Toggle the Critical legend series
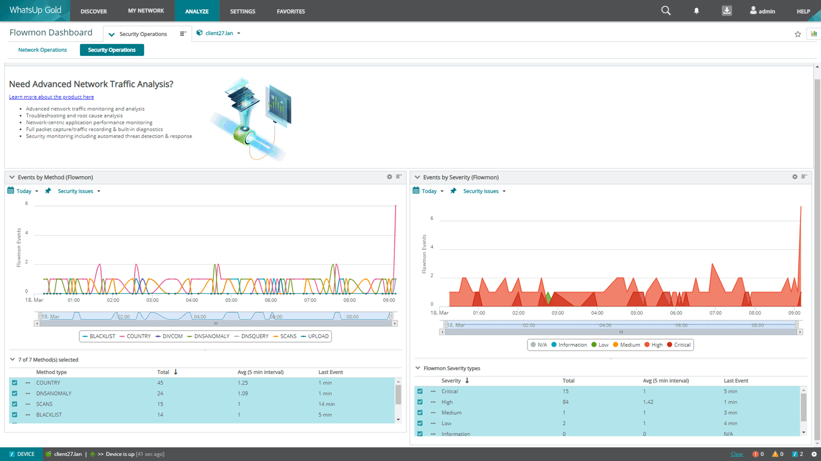This screenshot has width=821, height=461. pyautogui.click(x=678, y=345)
